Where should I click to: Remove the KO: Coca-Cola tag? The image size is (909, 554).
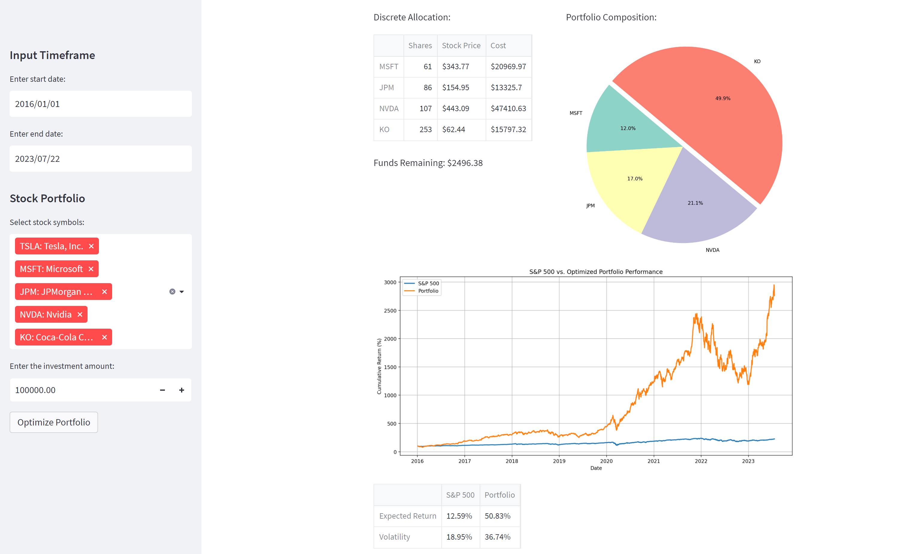(x=104, y=337)
